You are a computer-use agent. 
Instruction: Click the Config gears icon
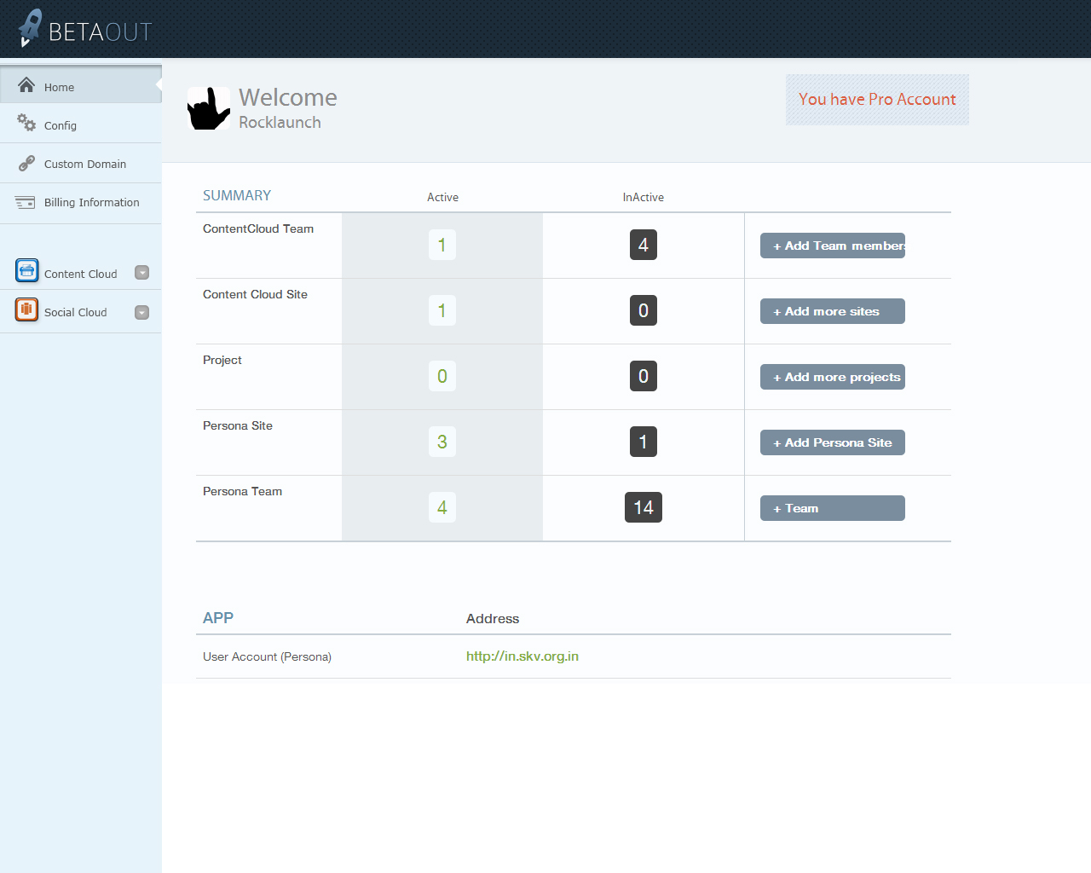(x=26, y=123)
